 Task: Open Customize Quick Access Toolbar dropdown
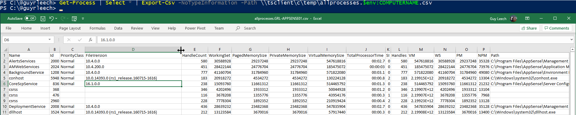[x=83, y=19]
